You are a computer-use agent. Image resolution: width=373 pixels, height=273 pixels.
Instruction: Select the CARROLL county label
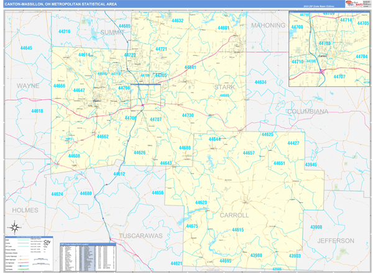(234, 215)
